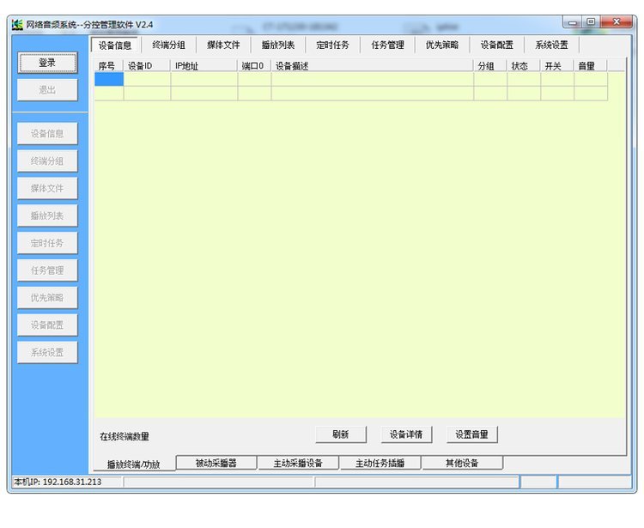Image resolution: width=644 pixels, height=528 pixels.
Task: Open the 系统设置 tab
Action: pos(551,45)
